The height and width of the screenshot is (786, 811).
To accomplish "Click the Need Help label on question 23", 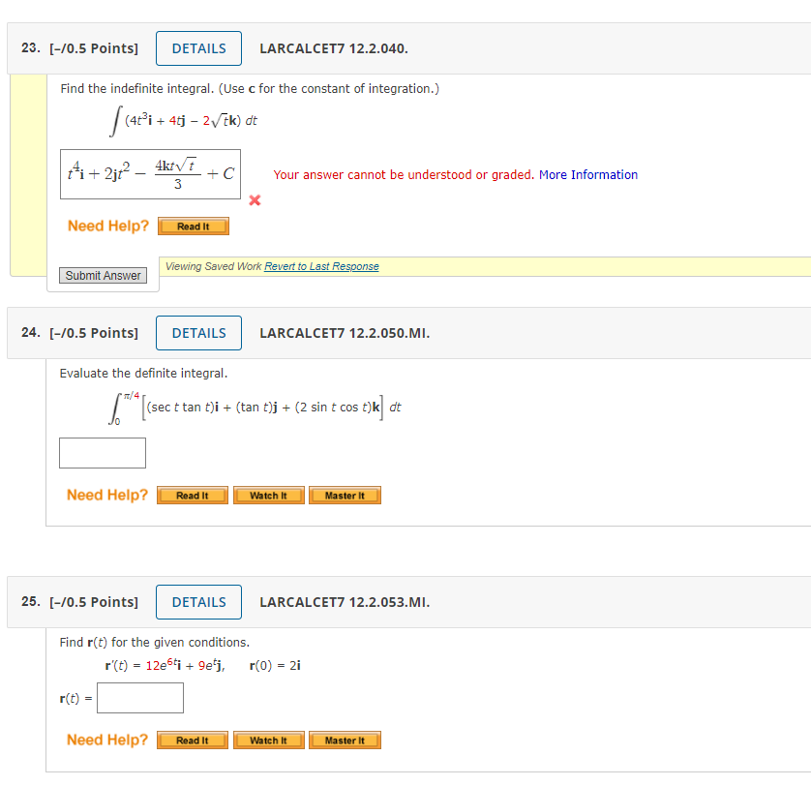I will pyautogui.click(x=106, y=226).
